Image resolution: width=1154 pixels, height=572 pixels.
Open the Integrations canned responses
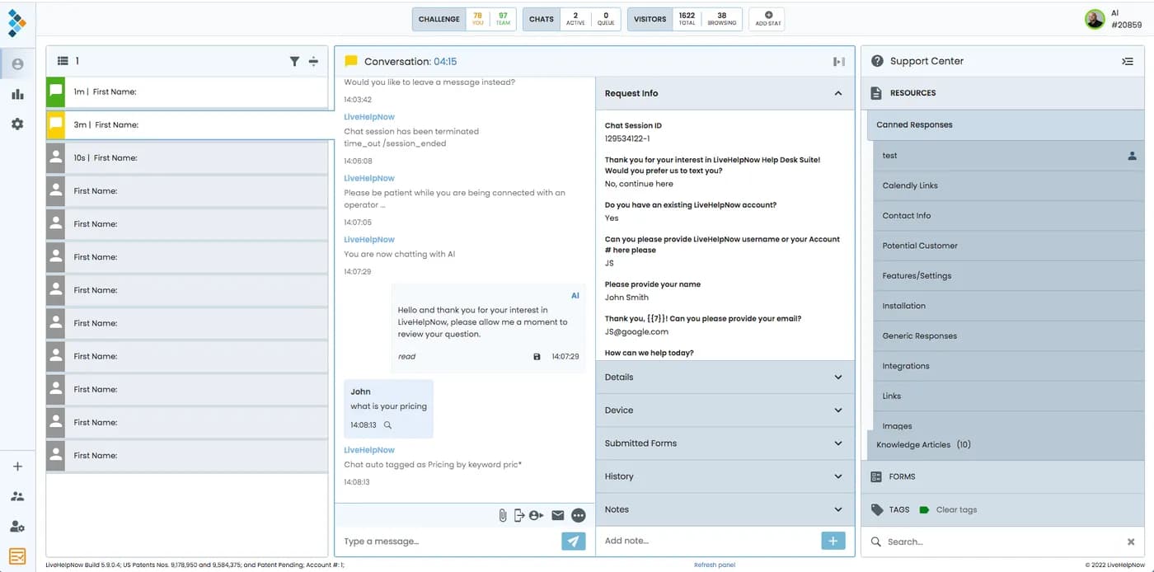pyautogui.click(x=1010, y=366)
